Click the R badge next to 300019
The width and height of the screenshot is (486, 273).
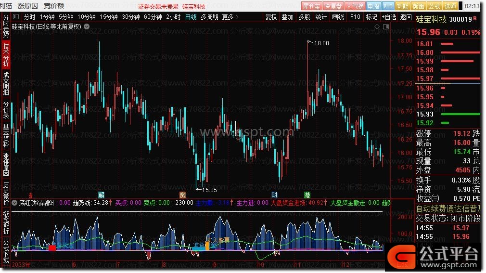point(475,19)
